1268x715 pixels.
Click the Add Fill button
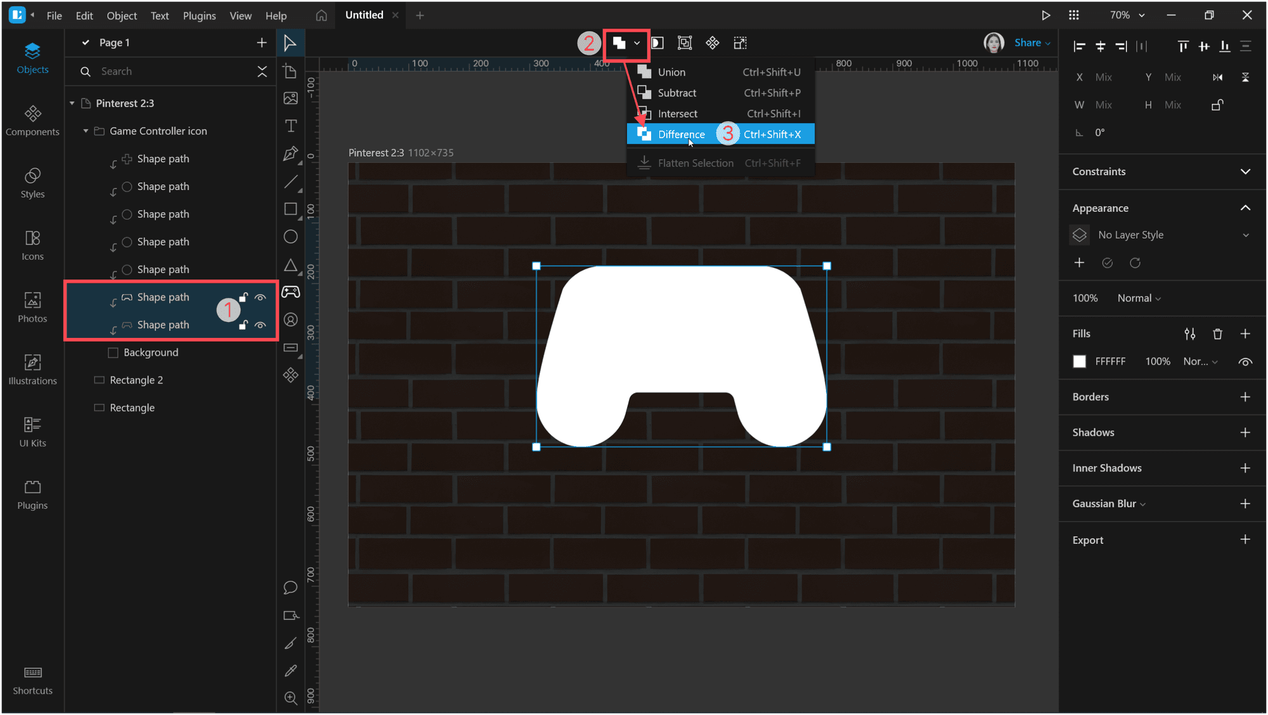click(x=1246, y=333)
